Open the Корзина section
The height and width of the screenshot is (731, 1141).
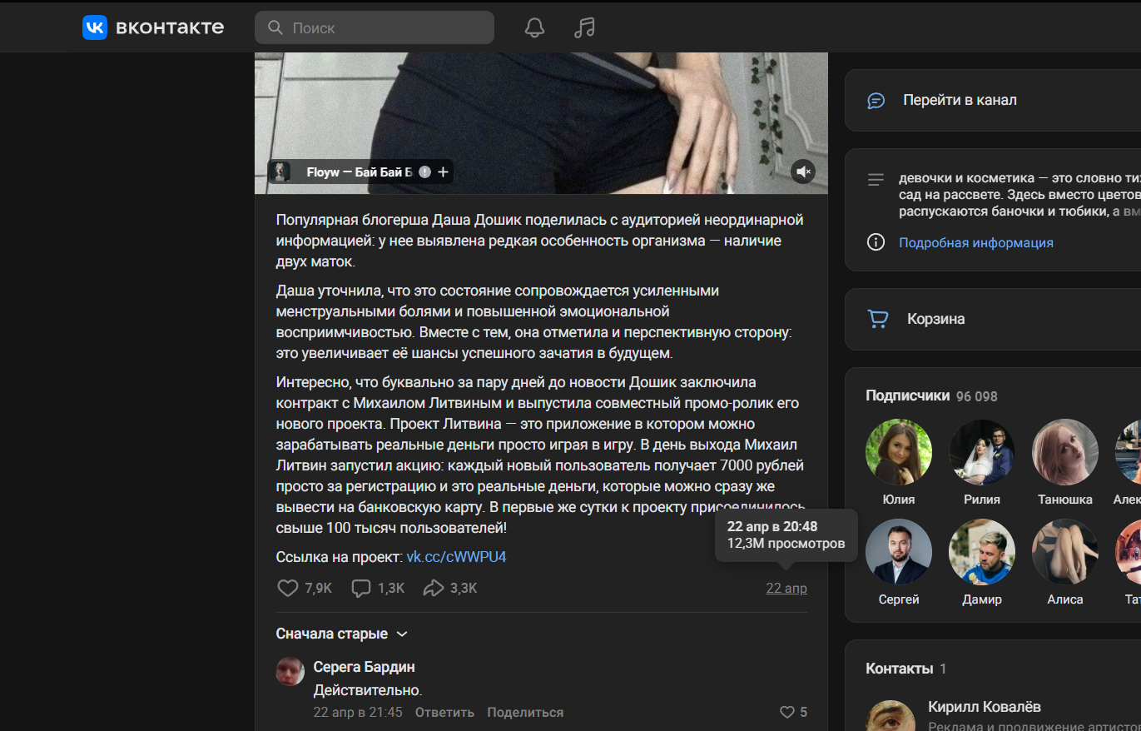tap(993, 319)
